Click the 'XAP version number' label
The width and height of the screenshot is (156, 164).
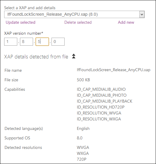point(24,34)
